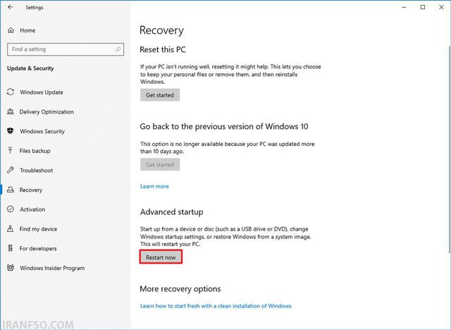The image size is (451, 330).
Task: Click the For developers tools icon
Action: 11,248
